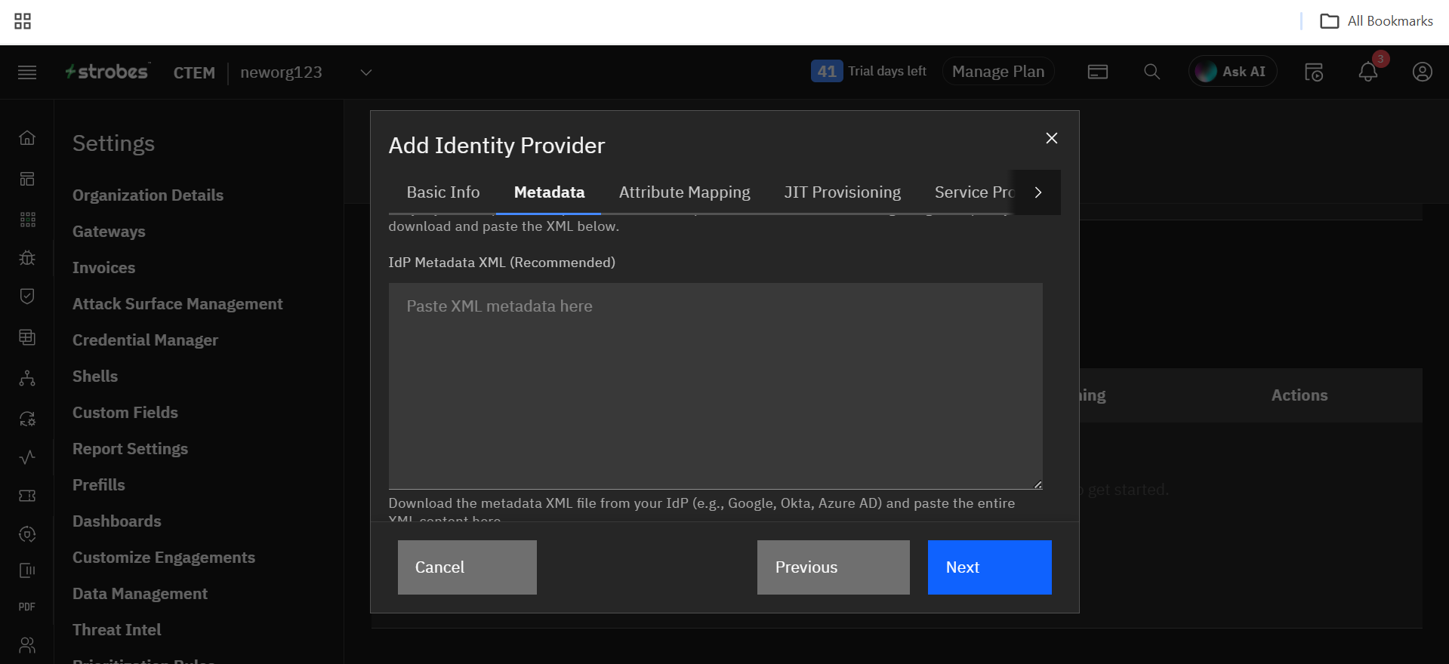1449x664 pixels.
Task: Switch to the Attribute Mapping tab
Action: (x=684, y=192)
